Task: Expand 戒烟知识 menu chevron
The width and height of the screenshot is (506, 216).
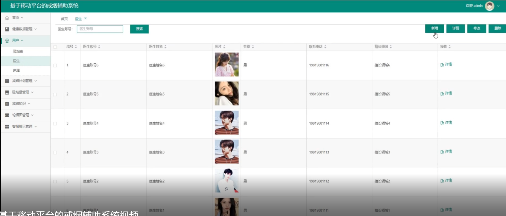Action: coord(29,104)
